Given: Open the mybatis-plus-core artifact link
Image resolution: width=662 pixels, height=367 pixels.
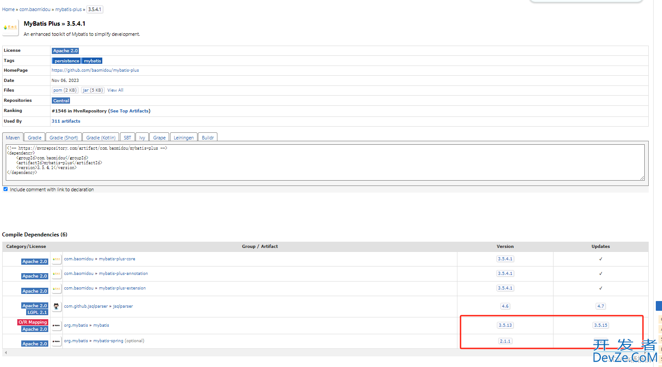Looking at the screenshot, I should [x=117, y=259].
